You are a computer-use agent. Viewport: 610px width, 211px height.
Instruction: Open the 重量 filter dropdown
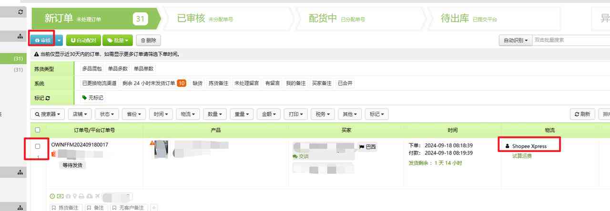click(x=242, y=114)
